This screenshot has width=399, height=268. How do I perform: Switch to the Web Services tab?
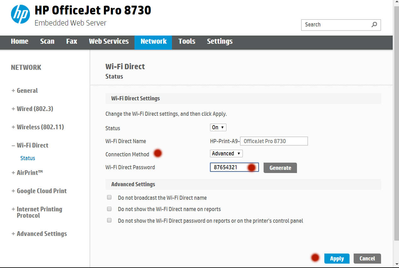coord(109,41)
